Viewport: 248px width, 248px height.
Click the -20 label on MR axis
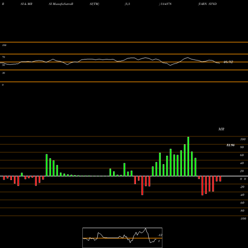click(x=242, y=187)
